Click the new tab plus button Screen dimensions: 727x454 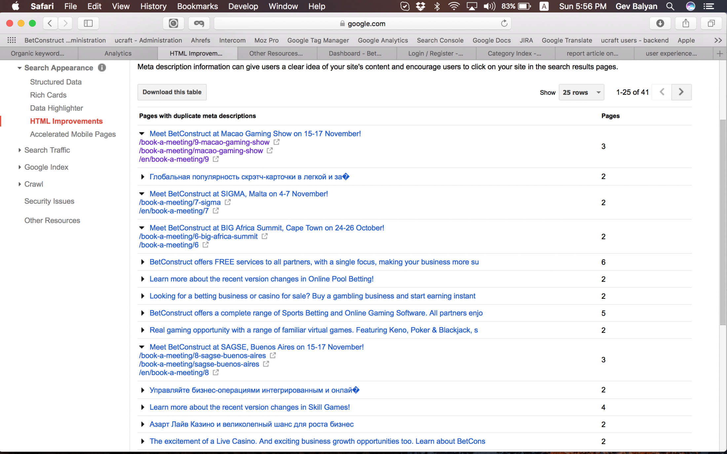click(720, 53)
